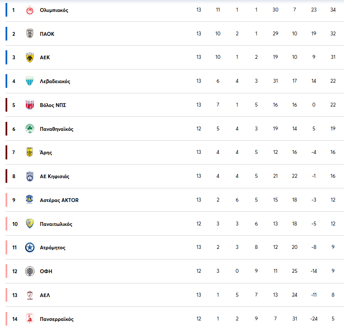Select the ΑΕΛ team name
344x329 pixels.
tap(45, 295)
